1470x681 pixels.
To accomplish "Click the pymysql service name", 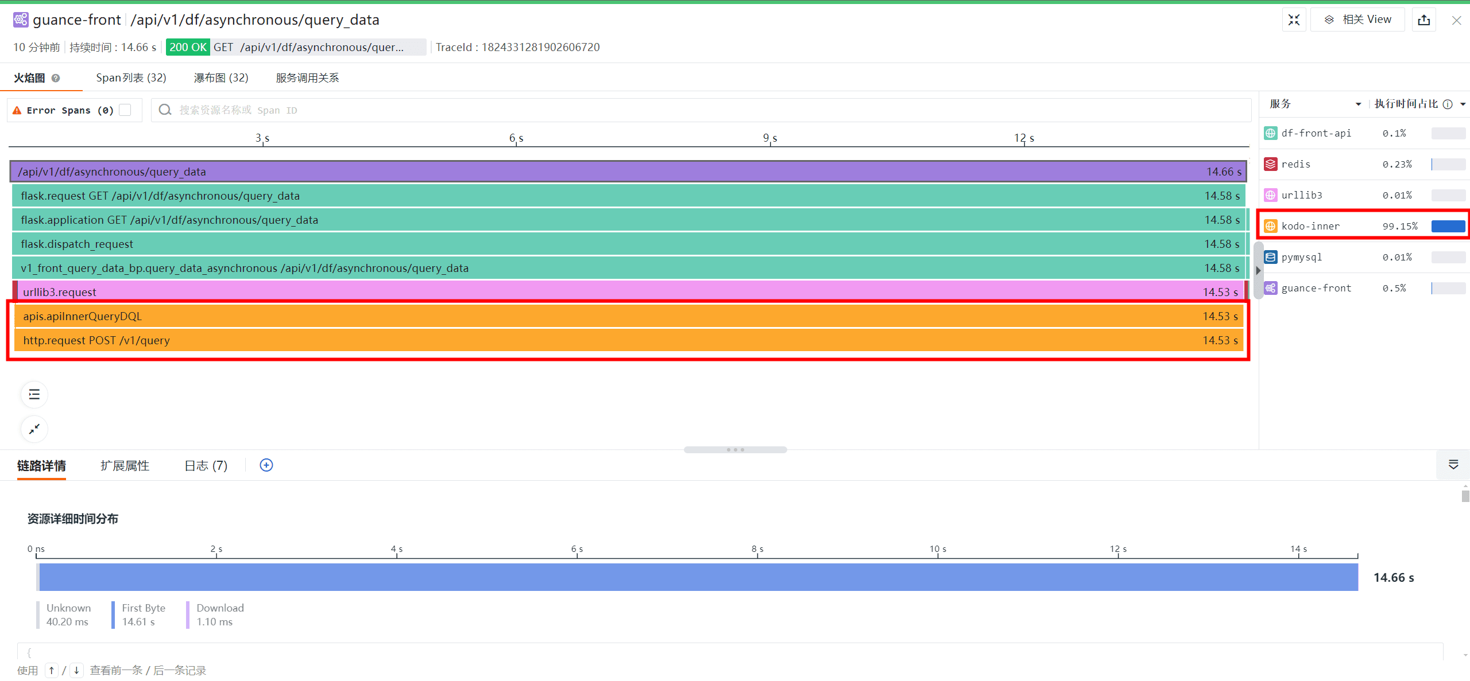I will point(1302,257).
